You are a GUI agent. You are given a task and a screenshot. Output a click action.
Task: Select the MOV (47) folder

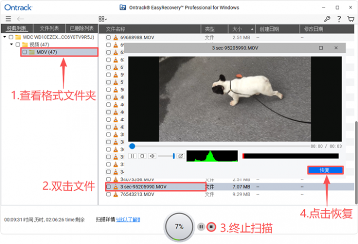pyautogui.click(x=59, y=52)
